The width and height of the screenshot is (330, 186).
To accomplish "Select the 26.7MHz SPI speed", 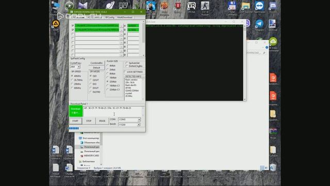I will [x=72, y=80].
